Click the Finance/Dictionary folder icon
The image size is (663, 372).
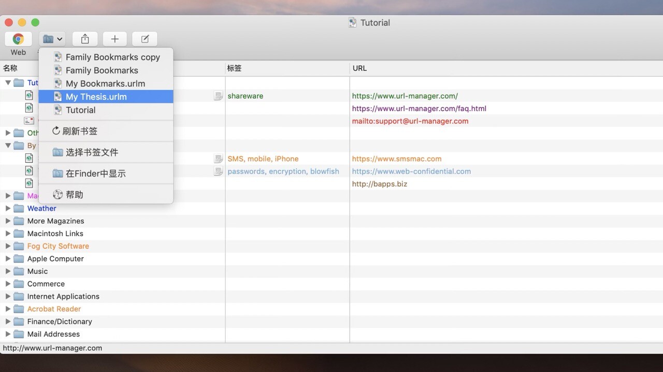pos(19,321)
